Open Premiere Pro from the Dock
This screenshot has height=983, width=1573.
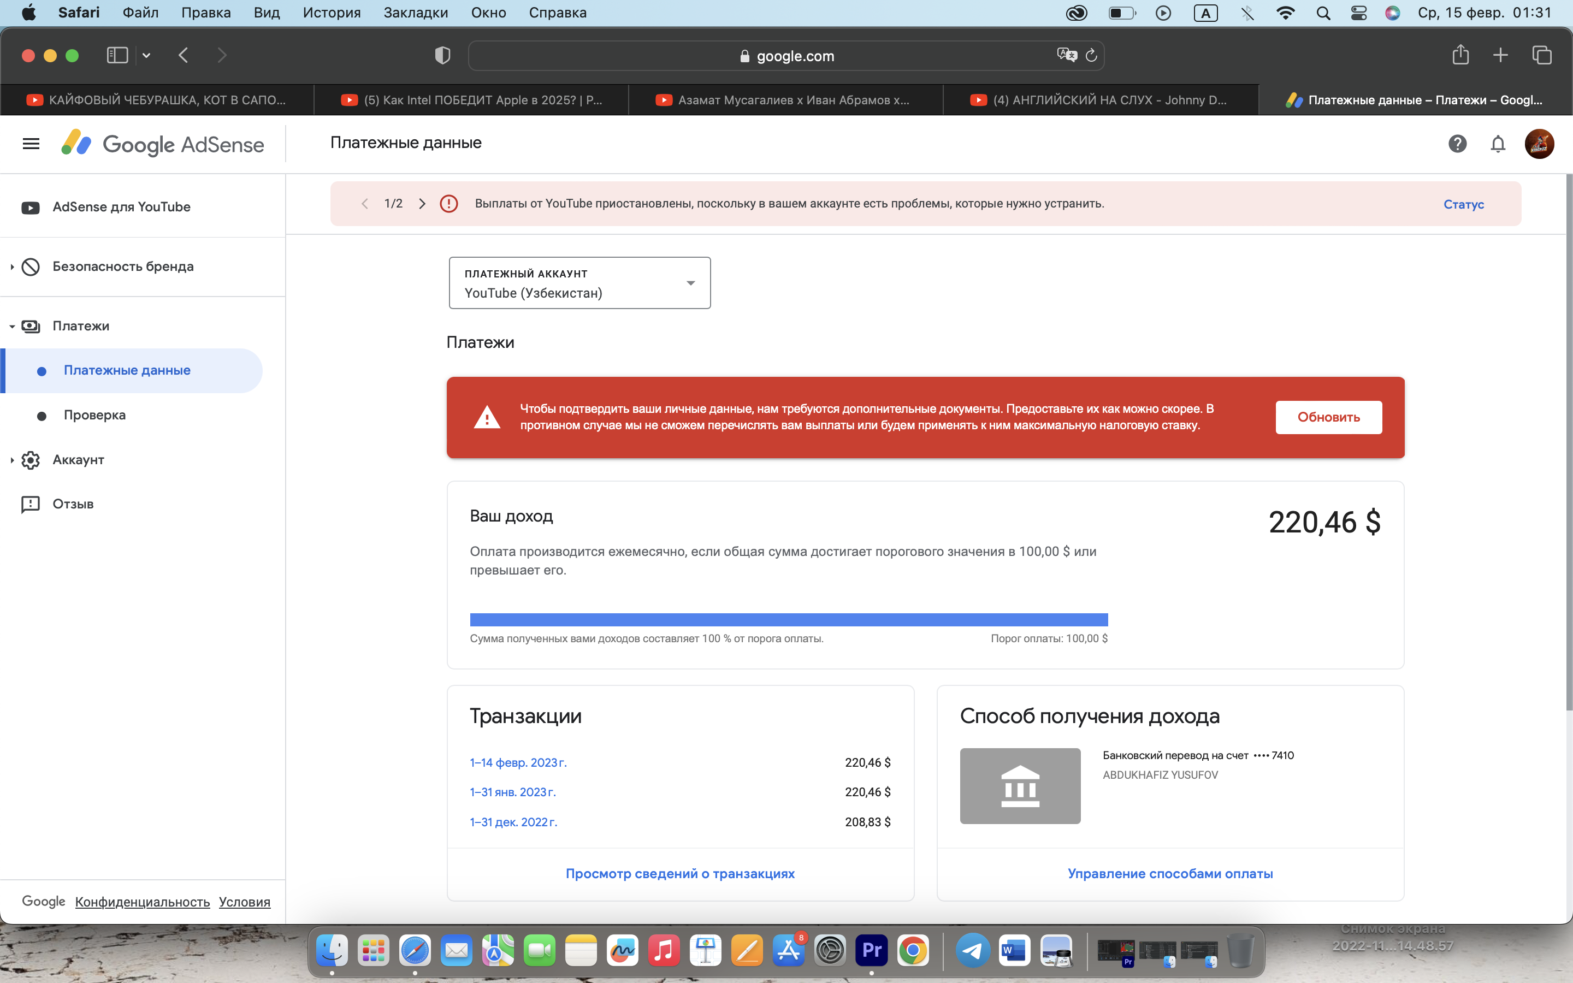click(x=871, y=950)
